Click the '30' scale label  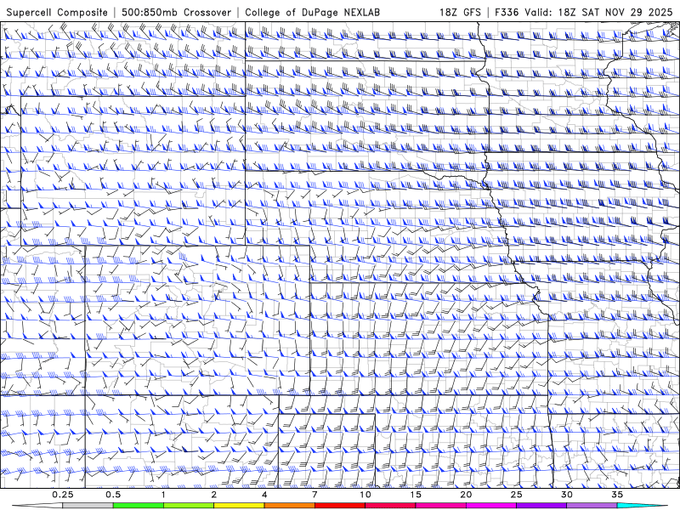(x=567, y=495)
